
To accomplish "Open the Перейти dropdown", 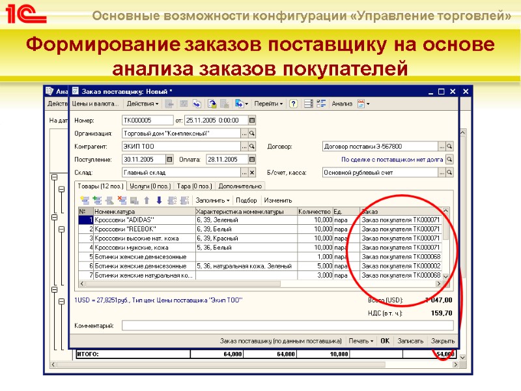I will (x=268, y=103).
